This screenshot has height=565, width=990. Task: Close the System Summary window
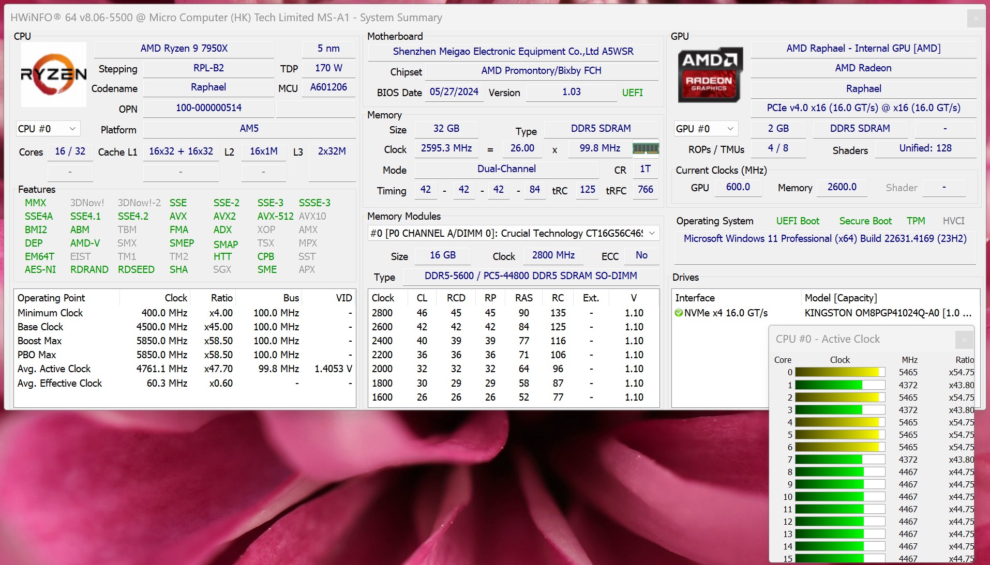click(x=976, y=19)
